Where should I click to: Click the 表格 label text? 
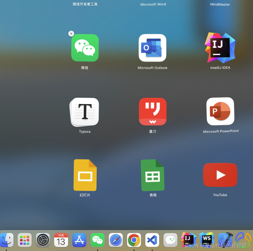click(153, 195)
